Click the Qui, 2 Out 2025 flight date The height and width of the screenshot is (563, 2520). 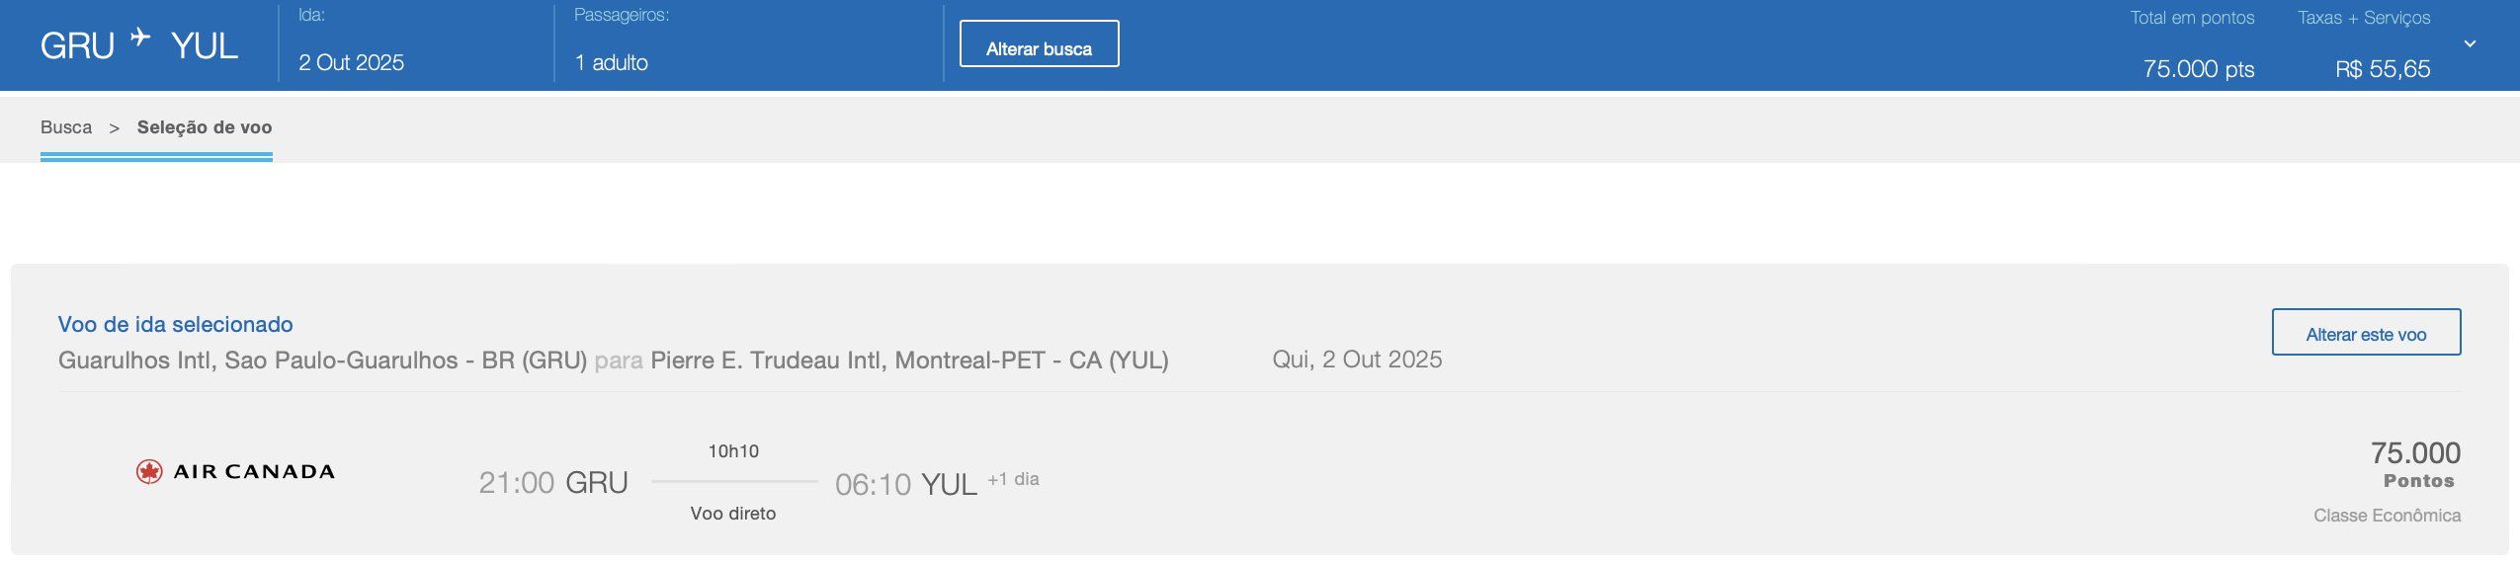click(1357, 360)
